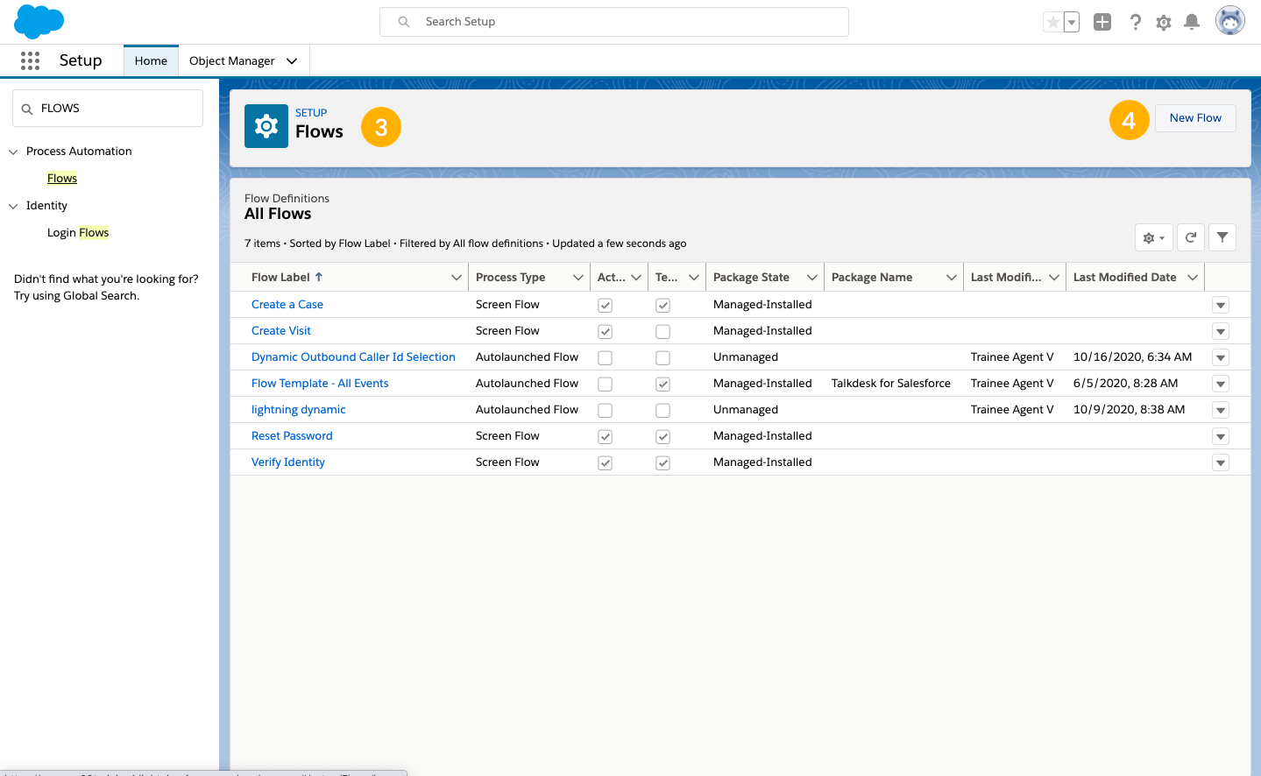Viewport: 1261px width, 776px height.
Task: Click the favorites star icon
Action: [1053, 20]
